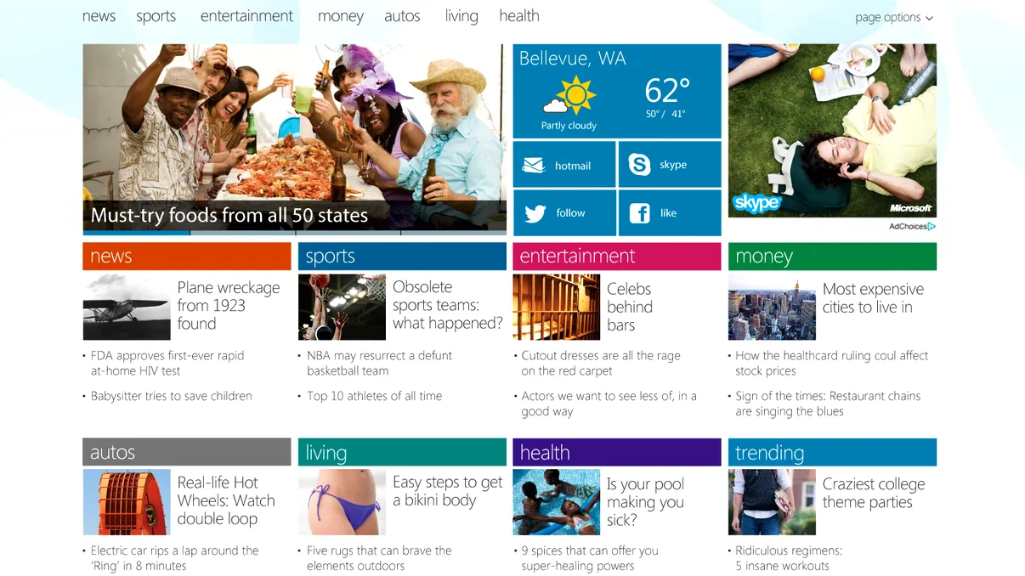Open 'Actors we want to see less of'
The image size is (1025, 576).
click(x=609, y=404)
